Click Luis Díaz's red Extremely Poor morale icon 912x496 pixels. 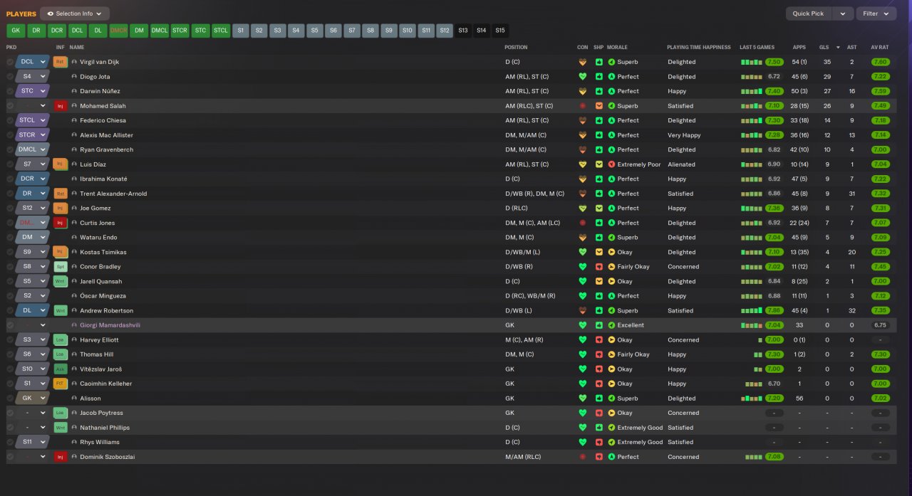(x=611, y=164)
